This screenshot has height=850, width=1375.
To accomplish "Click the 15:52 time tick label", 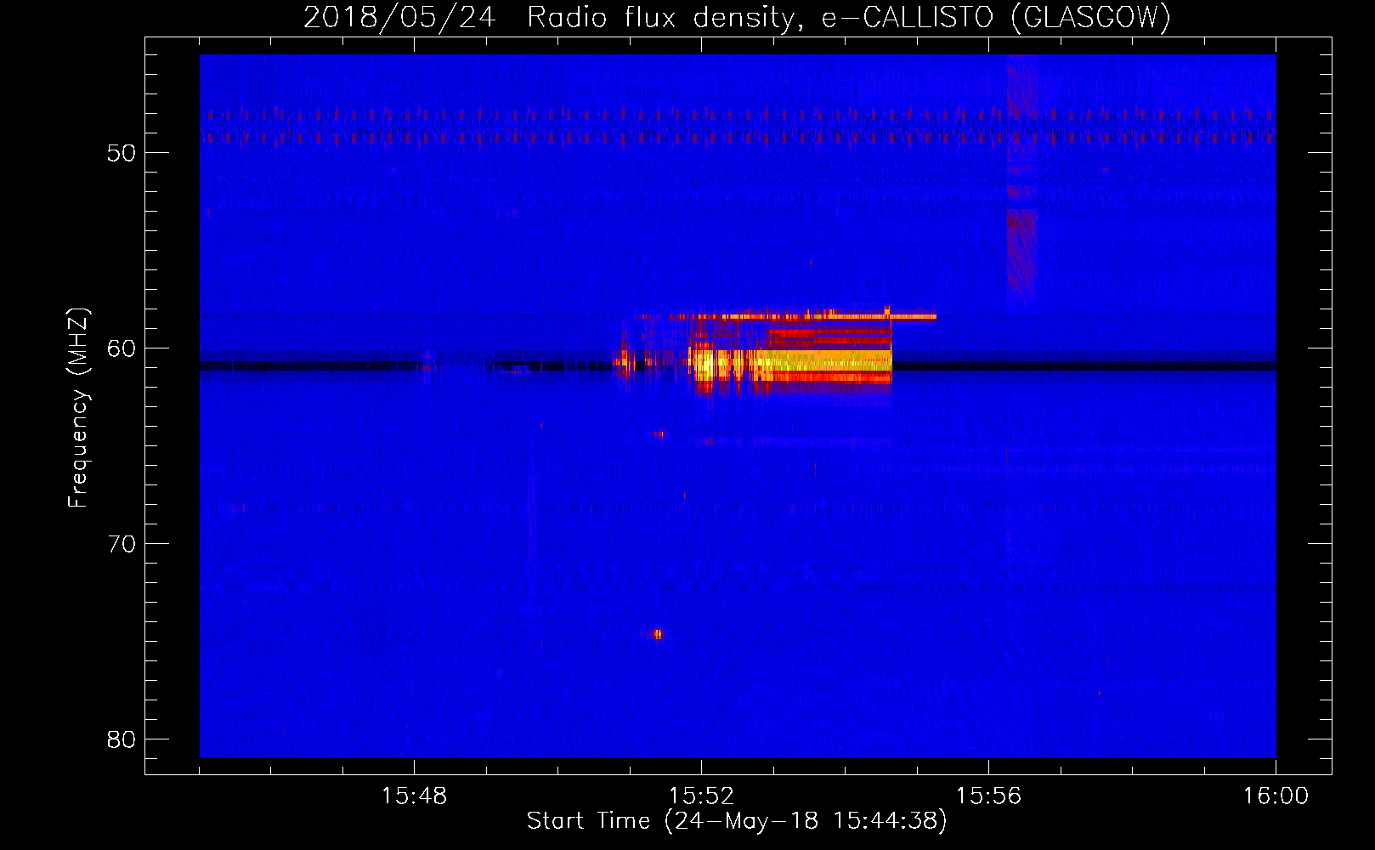I will 701,796.
